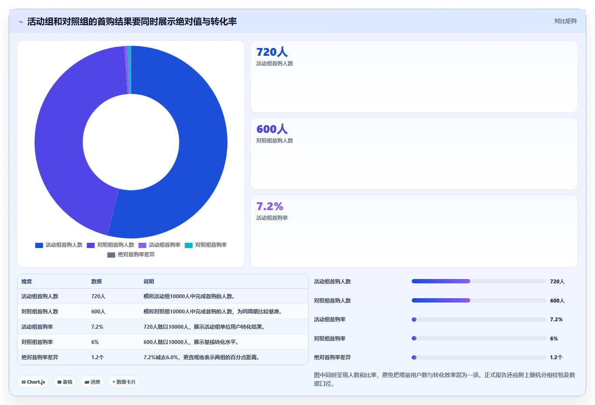The width and height of the screenshot is (595, 405).
Task: Click the 表格 chip
Action: (x=65, y=382)
